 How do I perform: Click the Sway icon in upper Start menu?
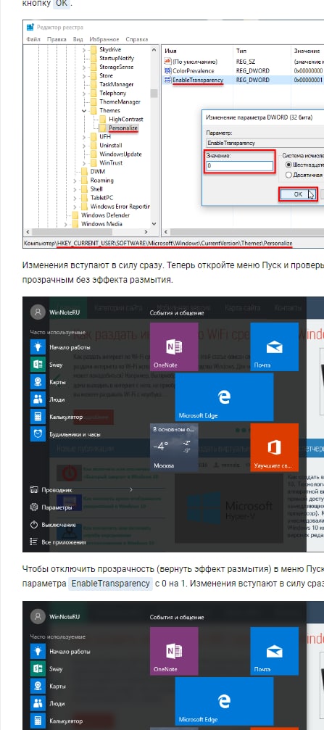[x=37, y=365]
